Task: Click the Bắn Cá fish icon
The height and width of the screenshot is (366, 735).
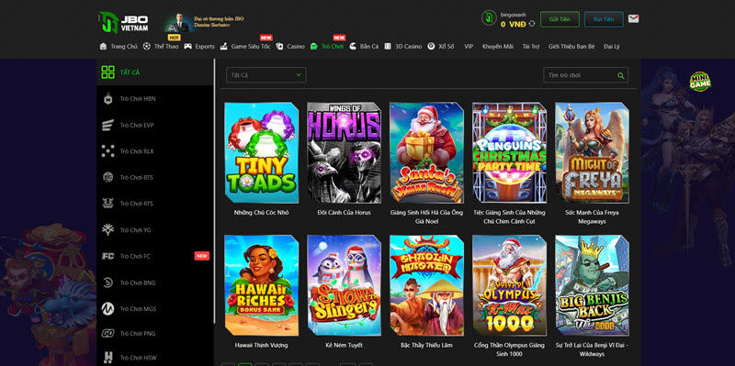Action: (x=353, y=47)
